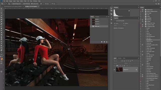
Task: Open the Brush Settings collapsed panel icon
Action: [111, 8]
